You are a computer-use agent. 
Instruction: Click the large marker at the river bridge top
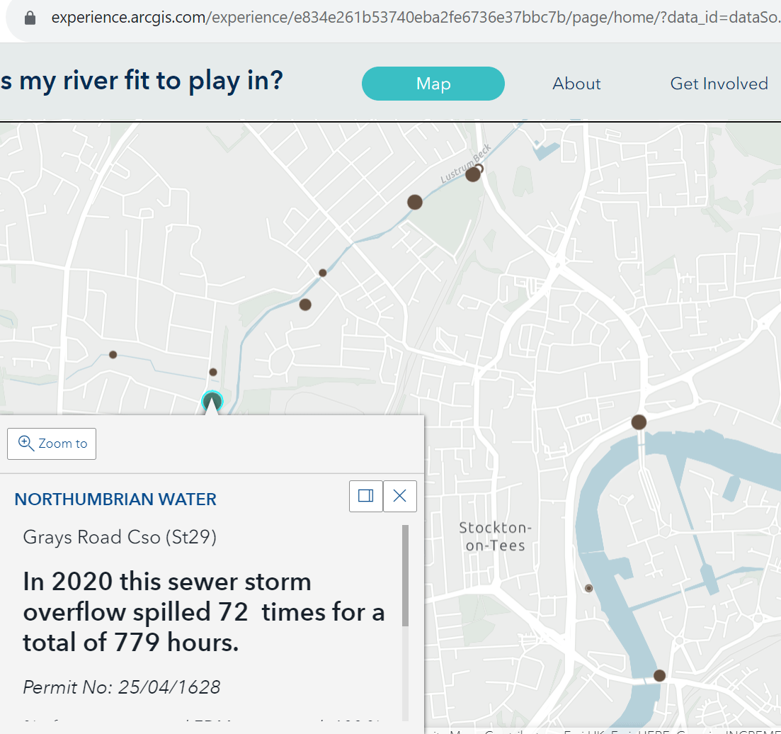[x=639, y=422]
